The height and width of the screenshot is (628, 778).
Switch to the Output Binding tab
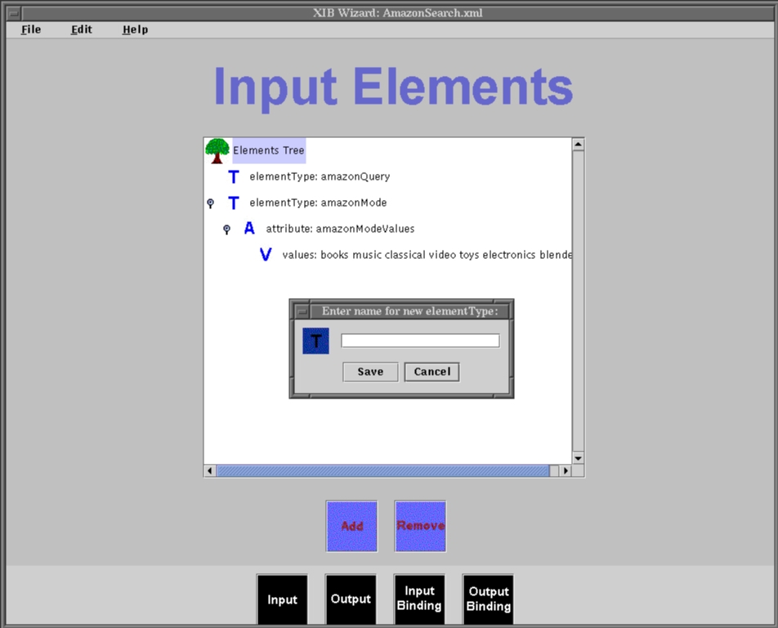(488, 599)
